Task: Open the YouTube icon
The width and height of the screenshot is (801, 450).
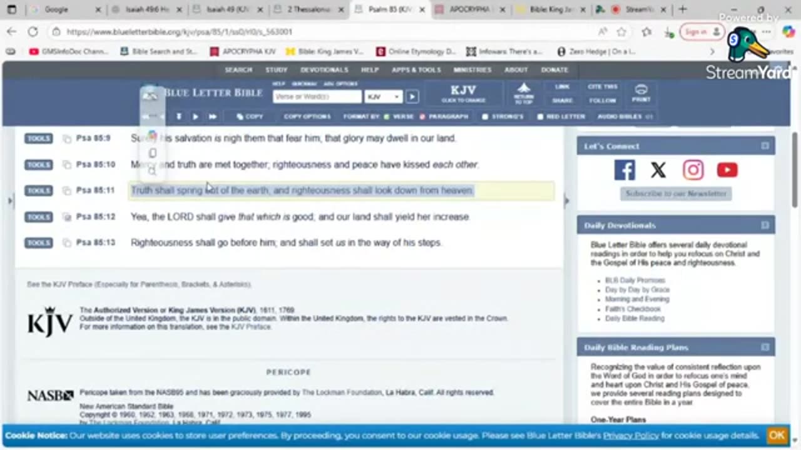Action: click(x=727, y=170)
